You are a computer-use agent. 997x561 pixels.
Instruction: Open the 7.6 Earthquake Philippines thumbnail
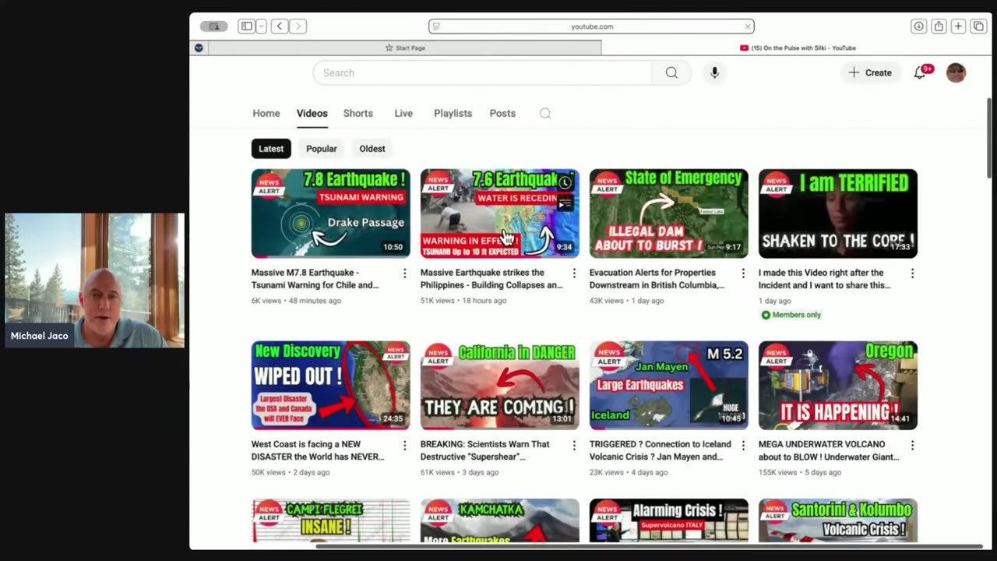tap(499, 213)
